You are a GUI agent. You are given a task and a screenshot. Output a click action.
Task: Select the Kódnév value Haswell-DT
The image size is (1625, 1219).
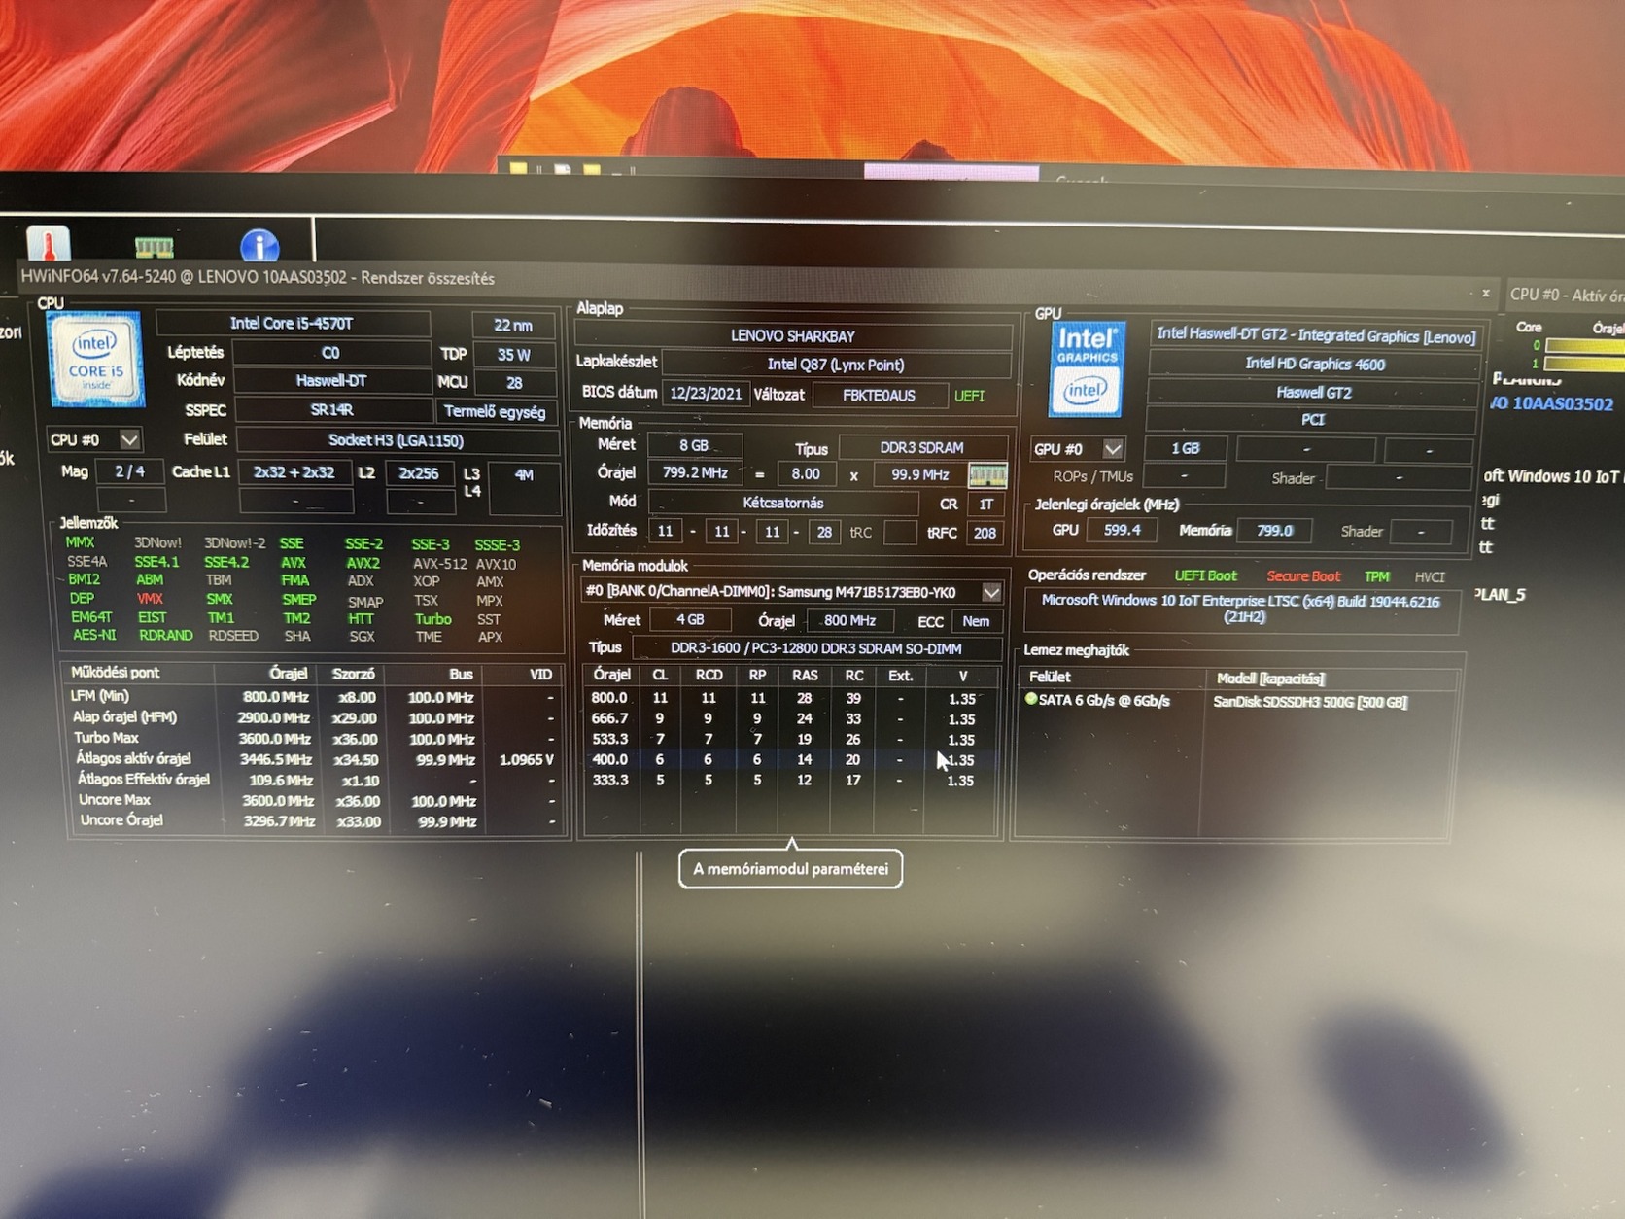330,381
